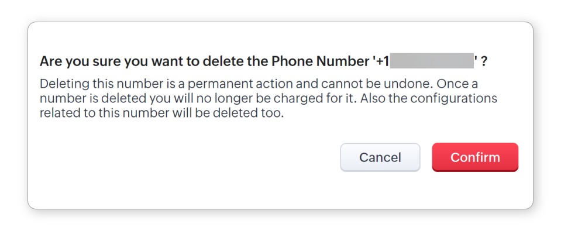Image resolution: width=561 pixels, height=231 pixels.
Task: Choose Confirm to delete the number
Action: (x=475, y=157)
